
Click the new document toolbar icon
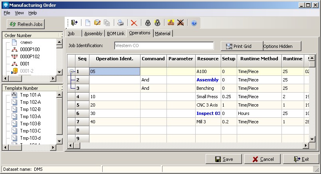(88, 23)
